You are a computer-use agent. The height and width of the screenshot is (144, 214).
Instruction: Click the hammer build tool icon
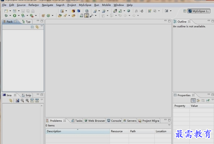click(x=91, y=16)
